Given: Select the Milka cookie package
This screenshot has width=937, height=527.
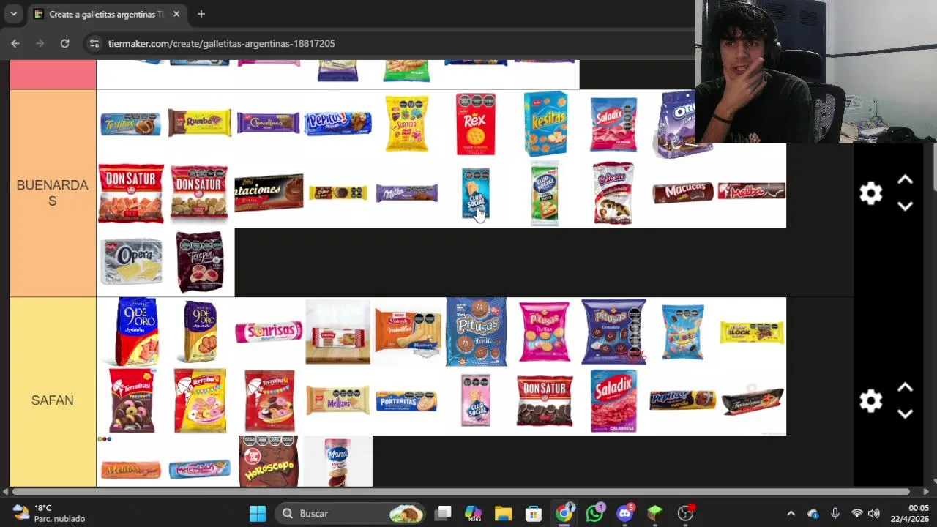Looking at the screenshot, I should tap(407, 193).
